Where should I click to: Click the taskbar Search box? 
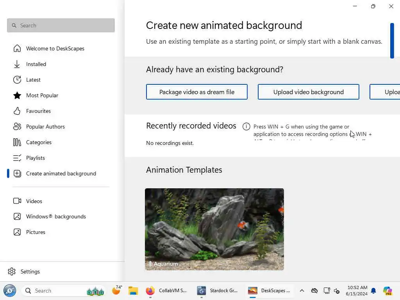(x=64, y=291)
